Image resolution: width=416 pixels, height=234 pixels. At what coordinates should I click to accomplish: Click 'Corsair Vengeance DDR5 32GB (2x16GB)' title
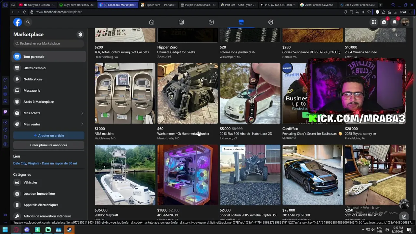pyautogui.click(x=311, y=52)
